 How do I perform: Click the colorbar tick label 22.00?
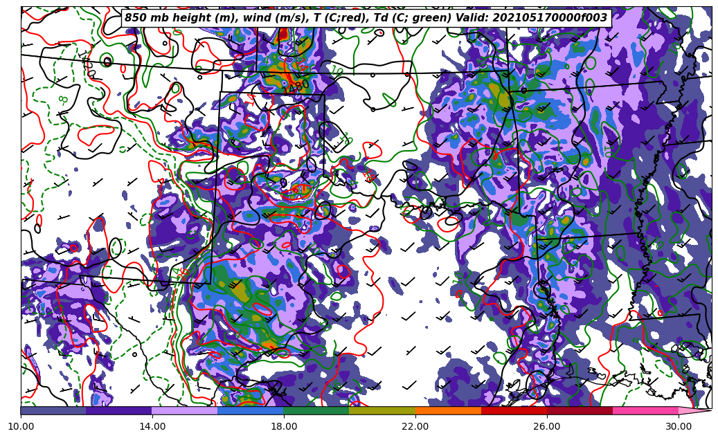415,426
